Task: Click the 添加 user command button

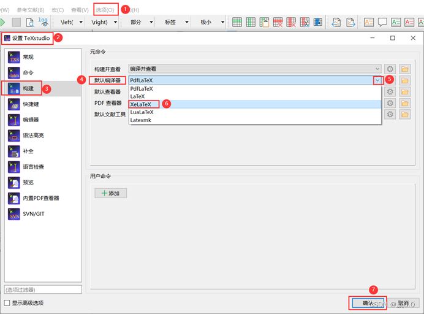Action: [111, 193]
